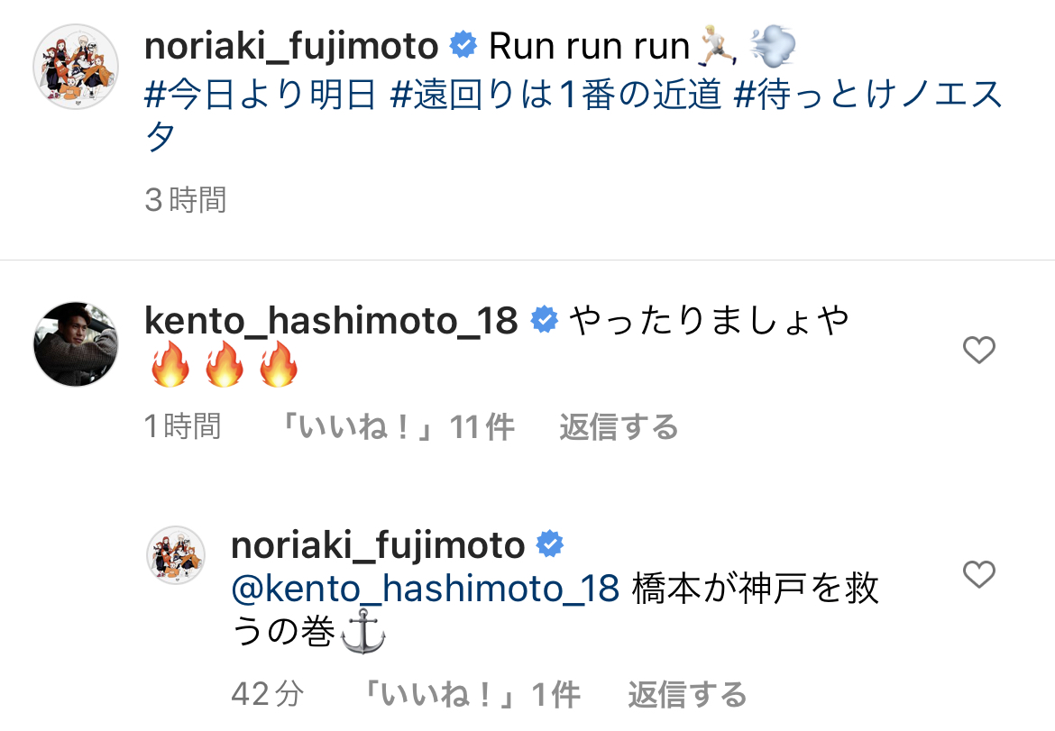Like kento_hashimoto_18's comment with the heart
1055x731 pixels.
tap(979, 350)
